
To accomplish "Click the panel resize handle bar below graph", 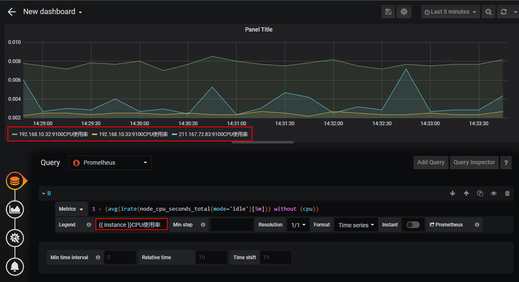I will coord(262,142).
